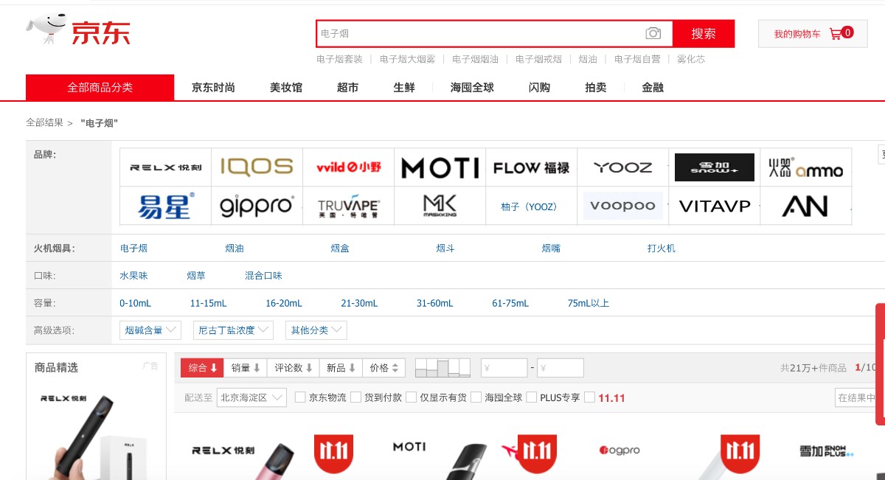
Task: Select MK MASKKING brand logo
Action: 440,206
